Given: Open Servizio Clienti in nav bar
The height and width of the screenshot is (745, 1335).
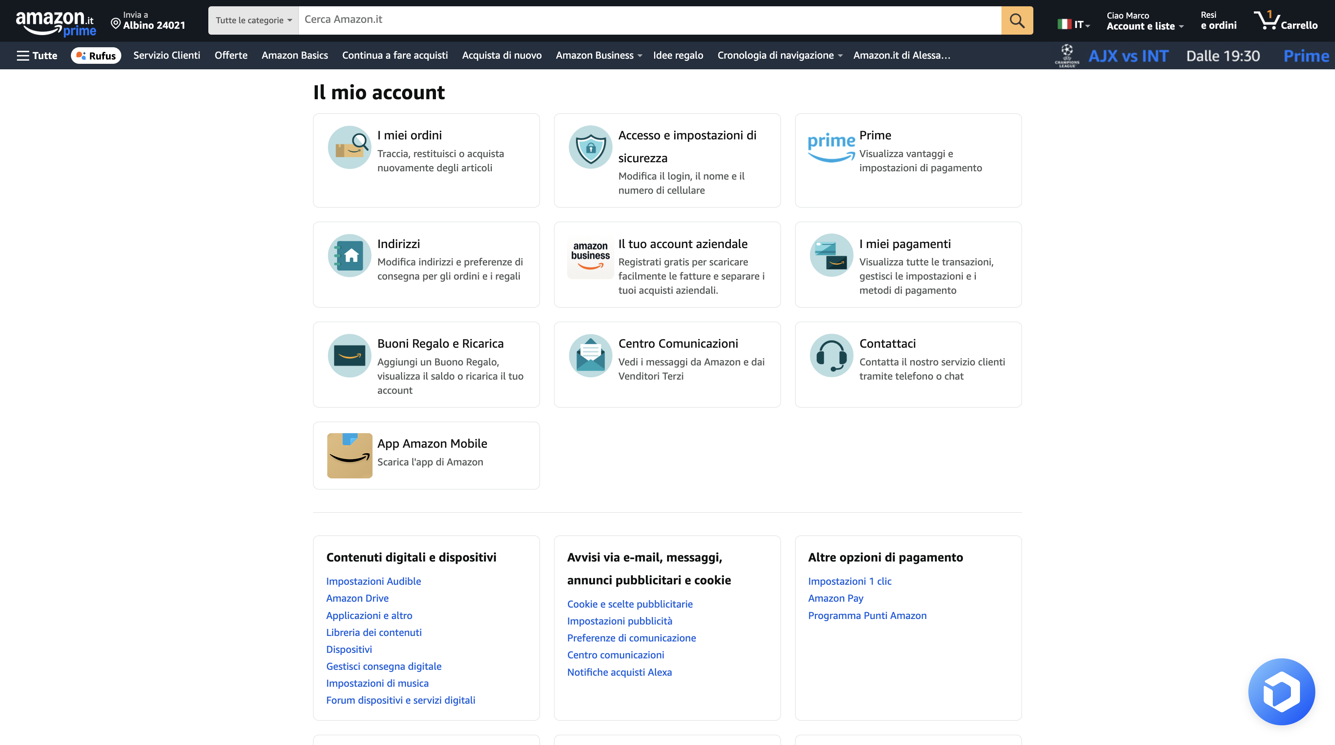Looking at the screenshot, I should click(x=166, y=56).
